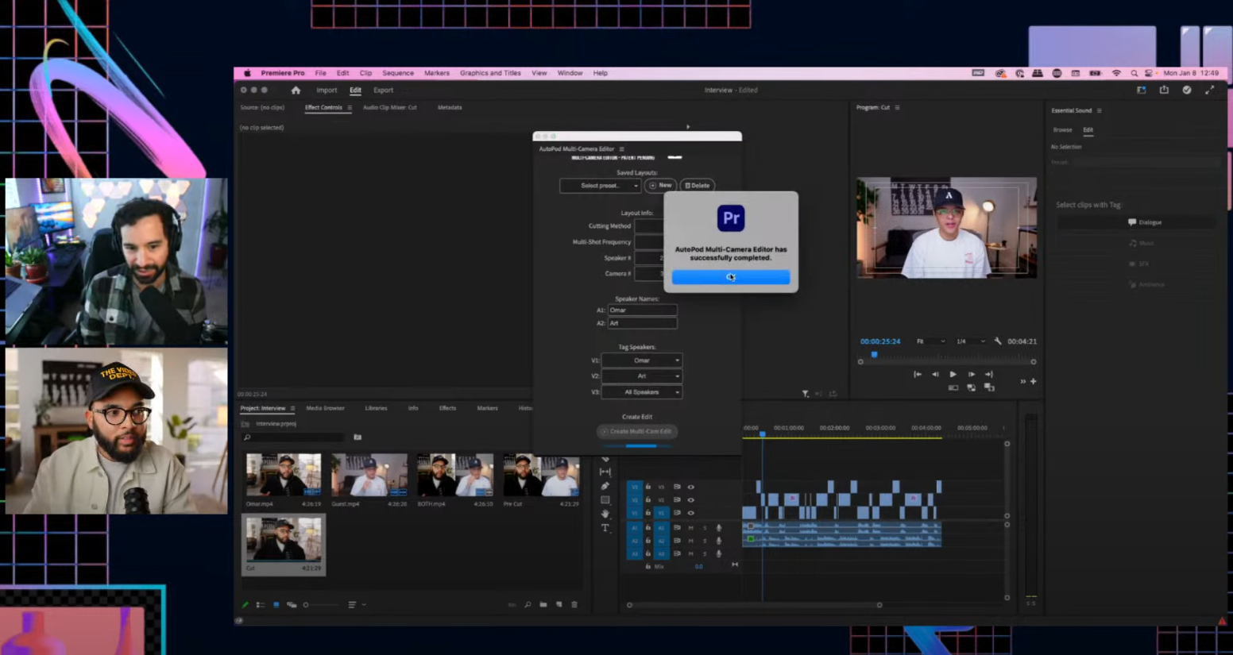This screenshot has width=1233, height=655.
Task: Open AutoPod Multi-Camera Editor panel menu
Action: coord(621,149)
